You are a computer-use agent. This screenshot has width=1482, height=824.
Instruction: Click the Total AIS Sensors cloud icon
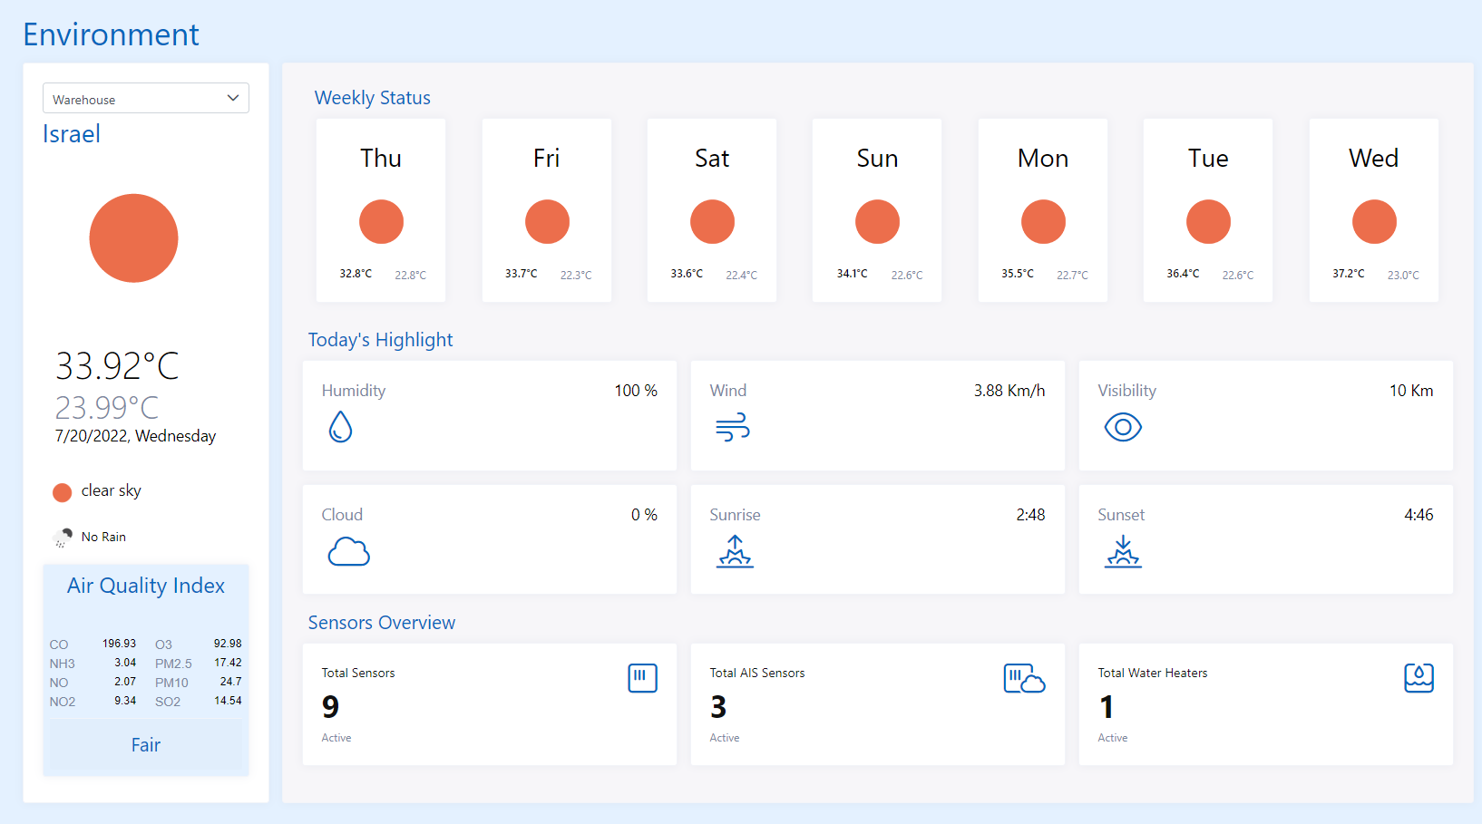point(1024,679)
